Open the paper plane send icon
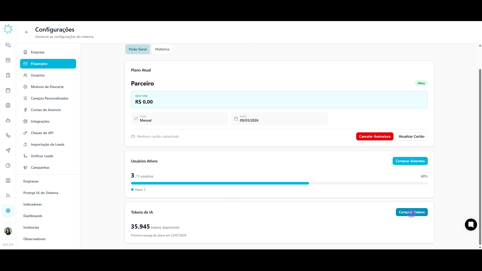This screenshot has height=271, width=482. [x=8, y=151]
